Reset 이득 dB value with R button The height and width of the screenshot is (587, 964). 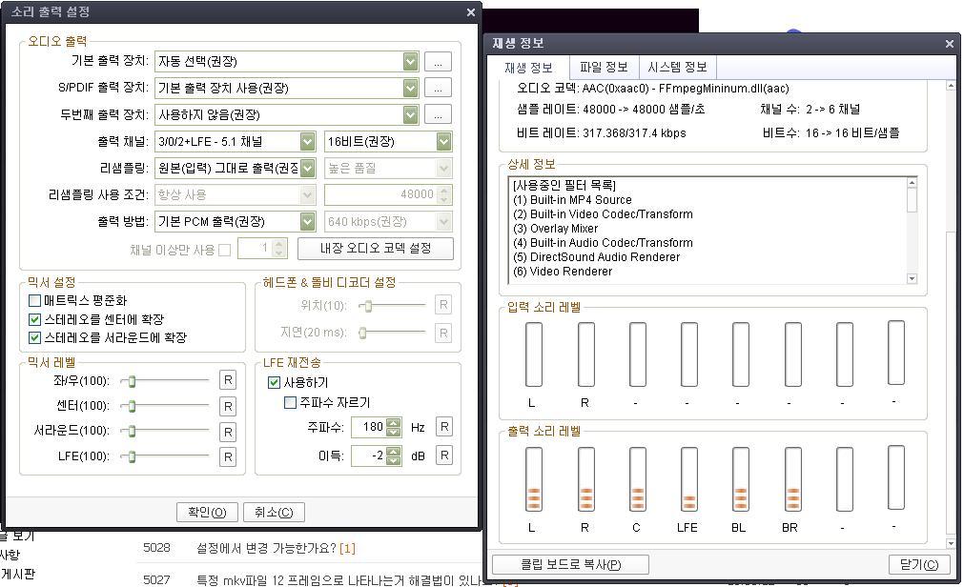pos(444,455)
